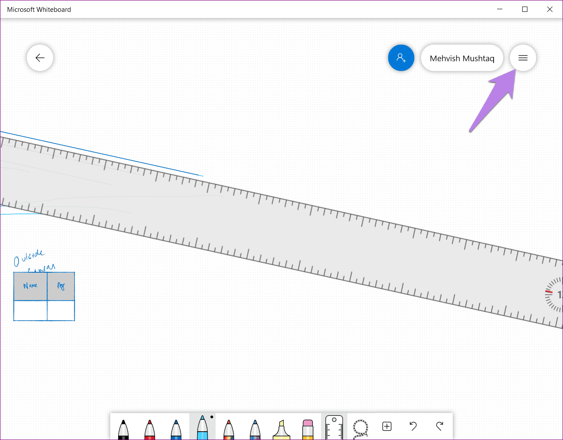Select the dark blue pen
This screenshot has width=563, height=440.
176,429
